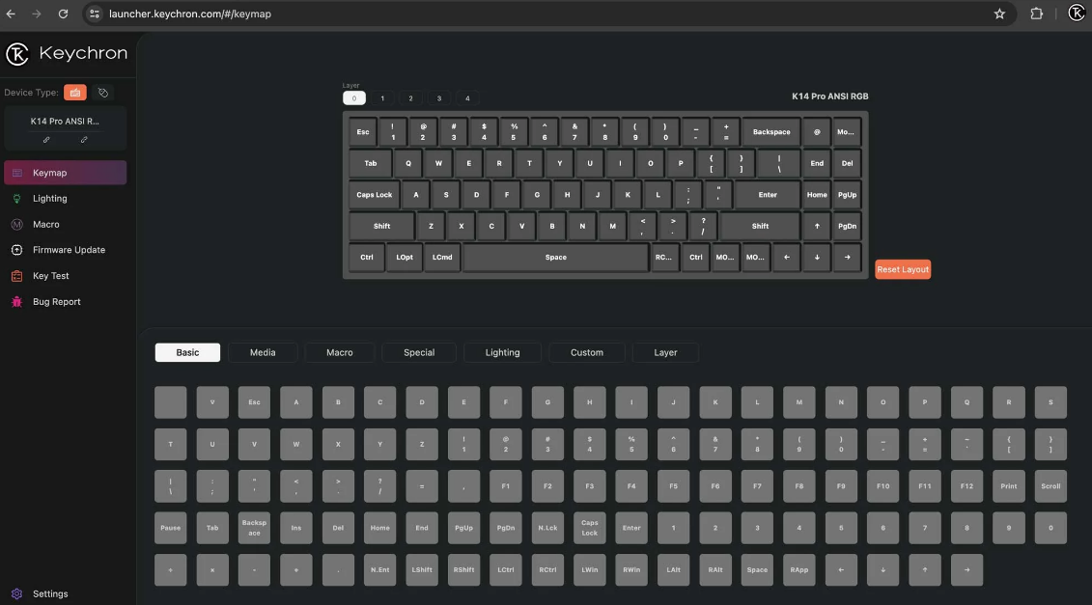Viewport: 1092px width, 605px height.
Task: Click the browser address bar URL
Action: (190, 14)
